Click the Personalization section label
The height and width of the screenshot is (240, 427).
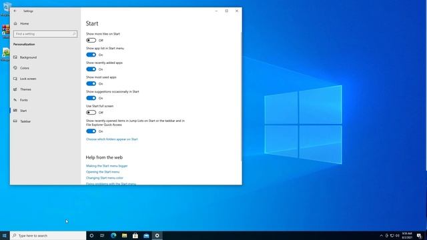(24, 45)
